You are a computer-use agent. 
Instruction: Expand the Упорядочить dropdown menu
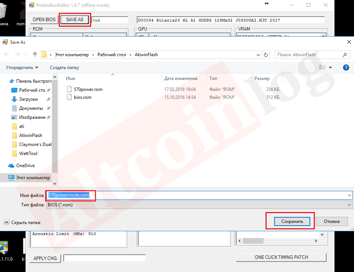click(x=22, y=68)
